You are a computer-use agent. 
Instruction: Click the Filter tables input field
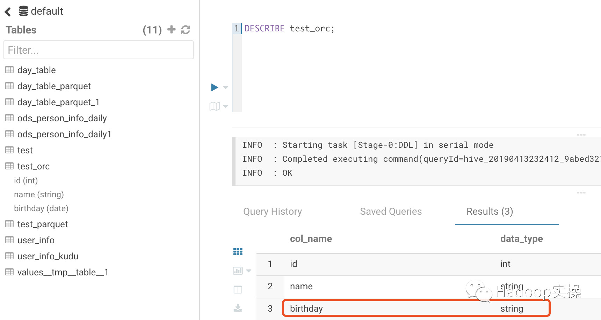(x=98, y=50)
